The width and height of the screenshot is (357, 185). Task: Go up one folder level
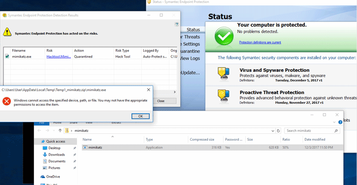coord(60,130)
